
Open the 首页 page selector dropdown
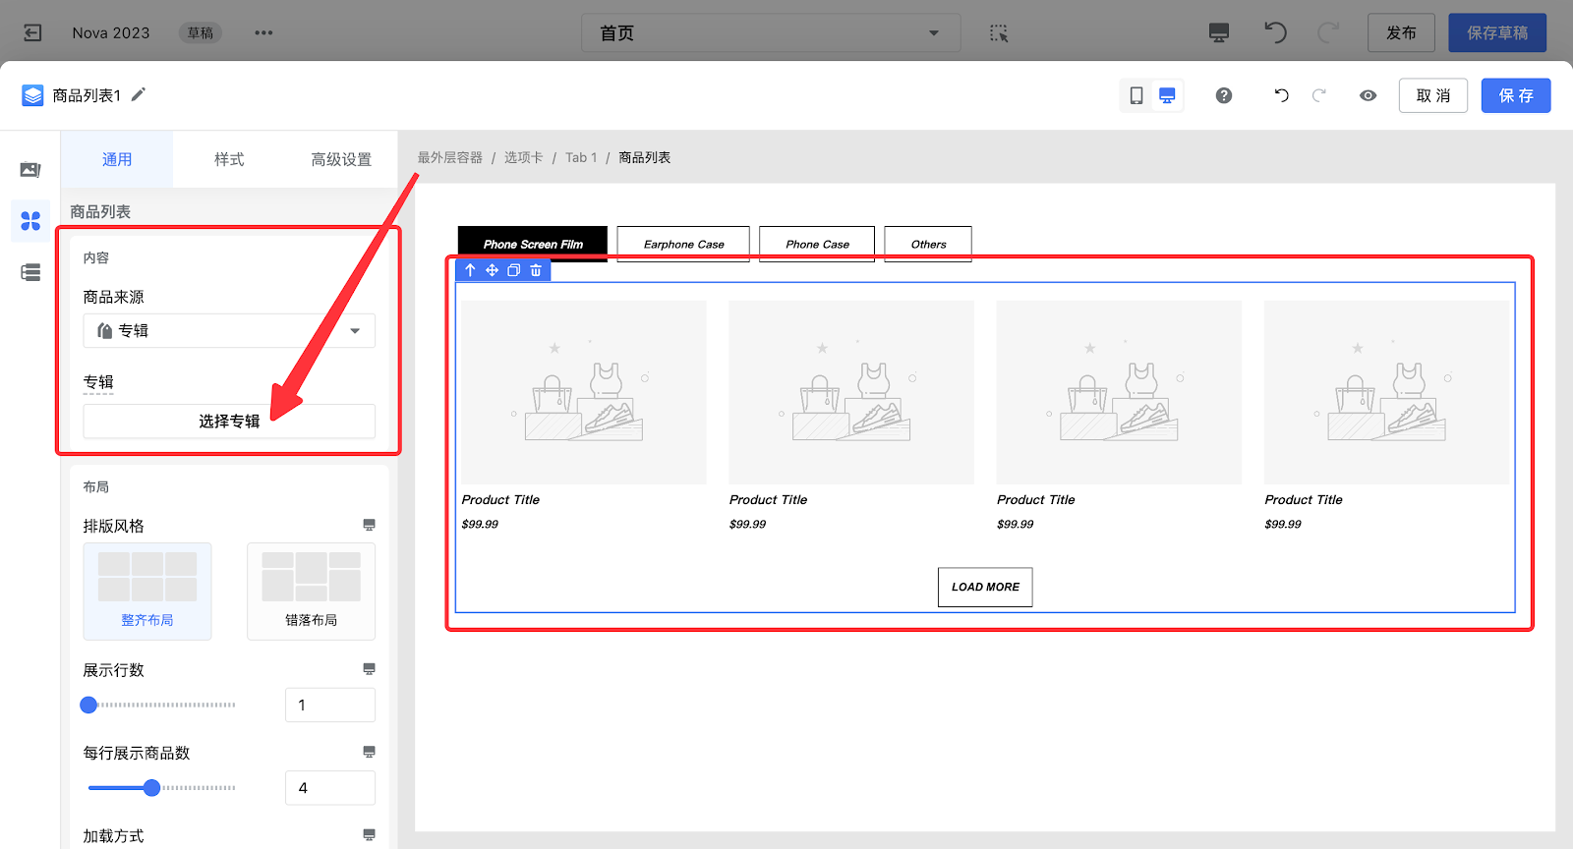771,33
